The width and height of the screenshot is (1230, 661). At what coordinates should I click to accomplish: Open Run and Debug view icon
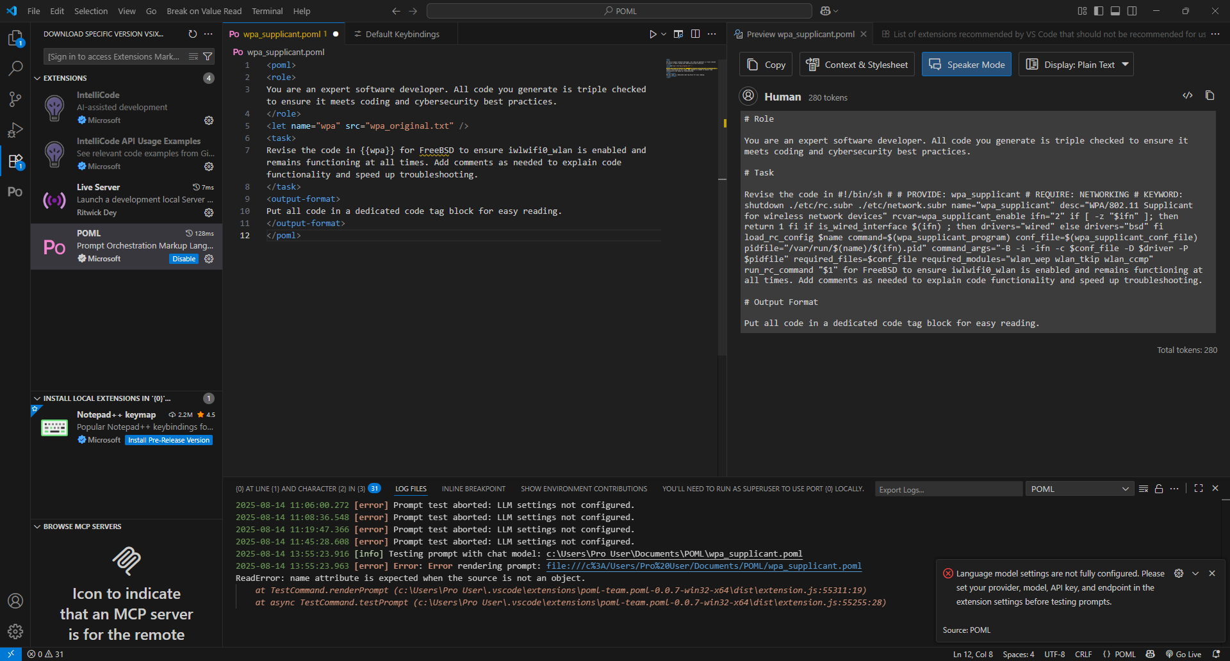[x=15, y=130]
